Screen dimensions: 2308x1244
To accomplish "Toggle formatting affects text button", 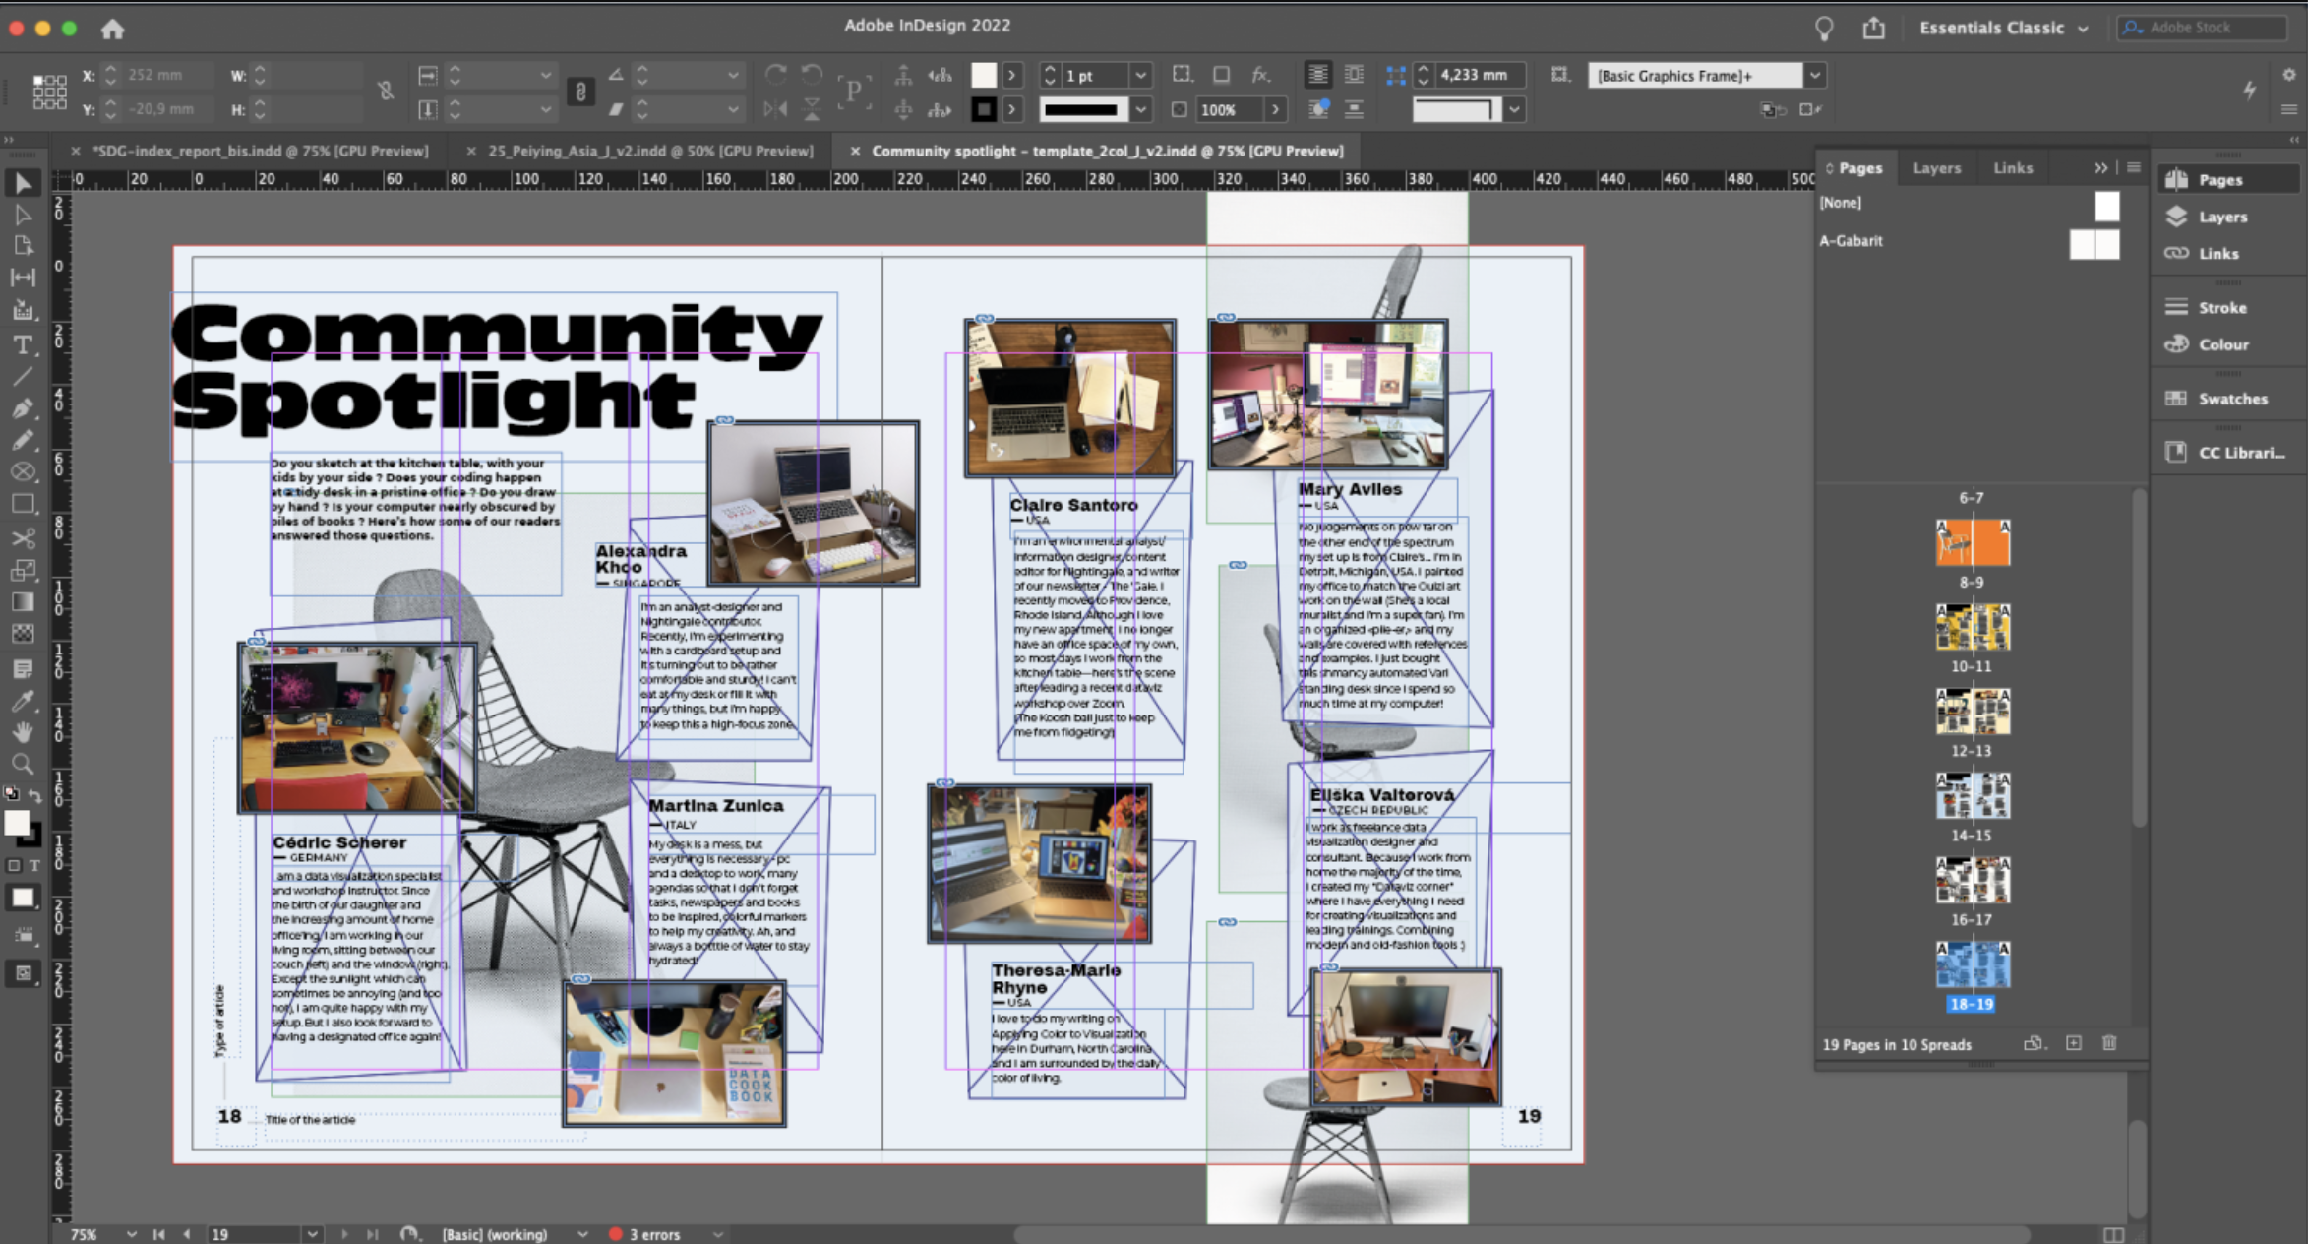I will pos(34,866).
